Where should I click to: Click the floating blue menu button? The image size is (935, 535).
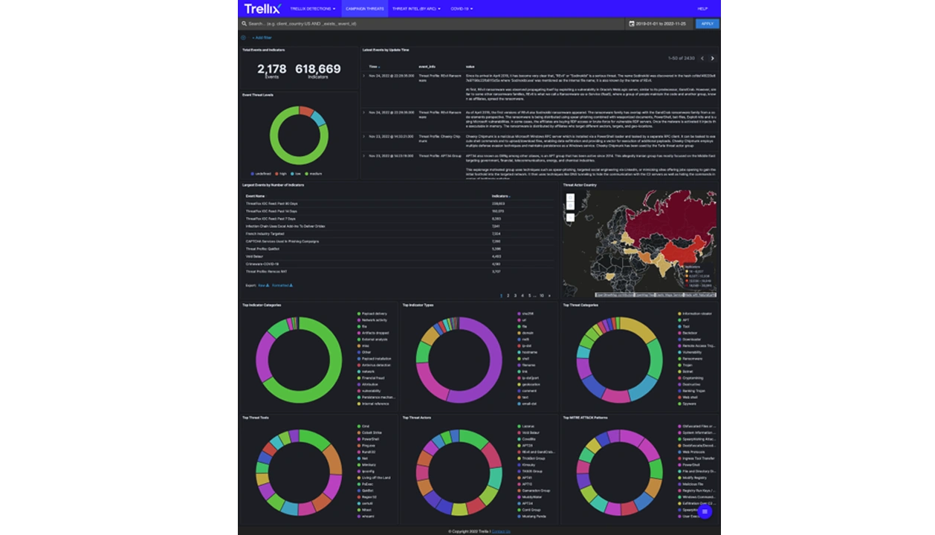[x=705, y=511]
